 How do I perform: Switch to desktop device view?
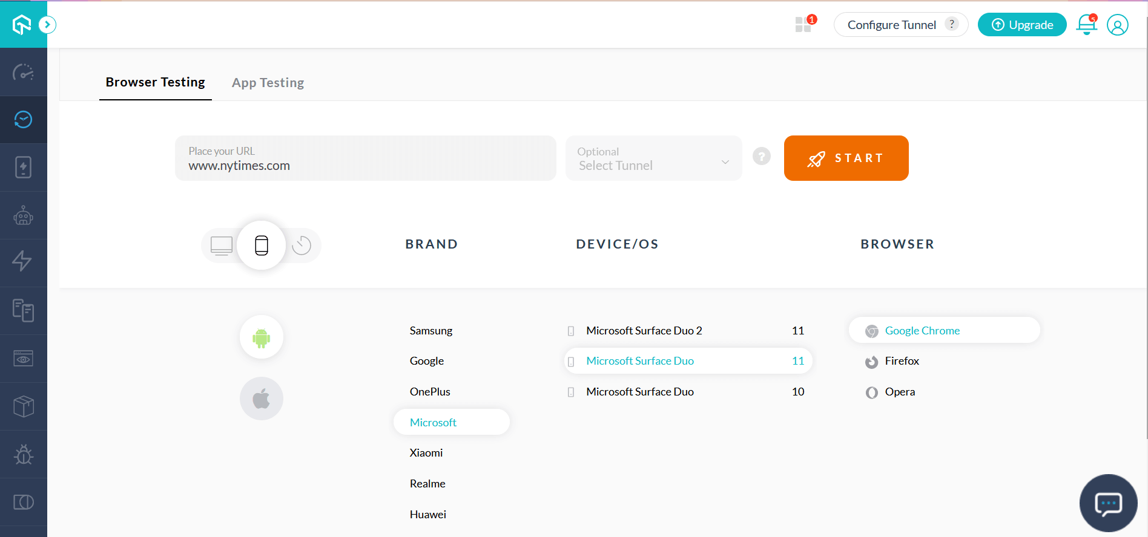222,245
